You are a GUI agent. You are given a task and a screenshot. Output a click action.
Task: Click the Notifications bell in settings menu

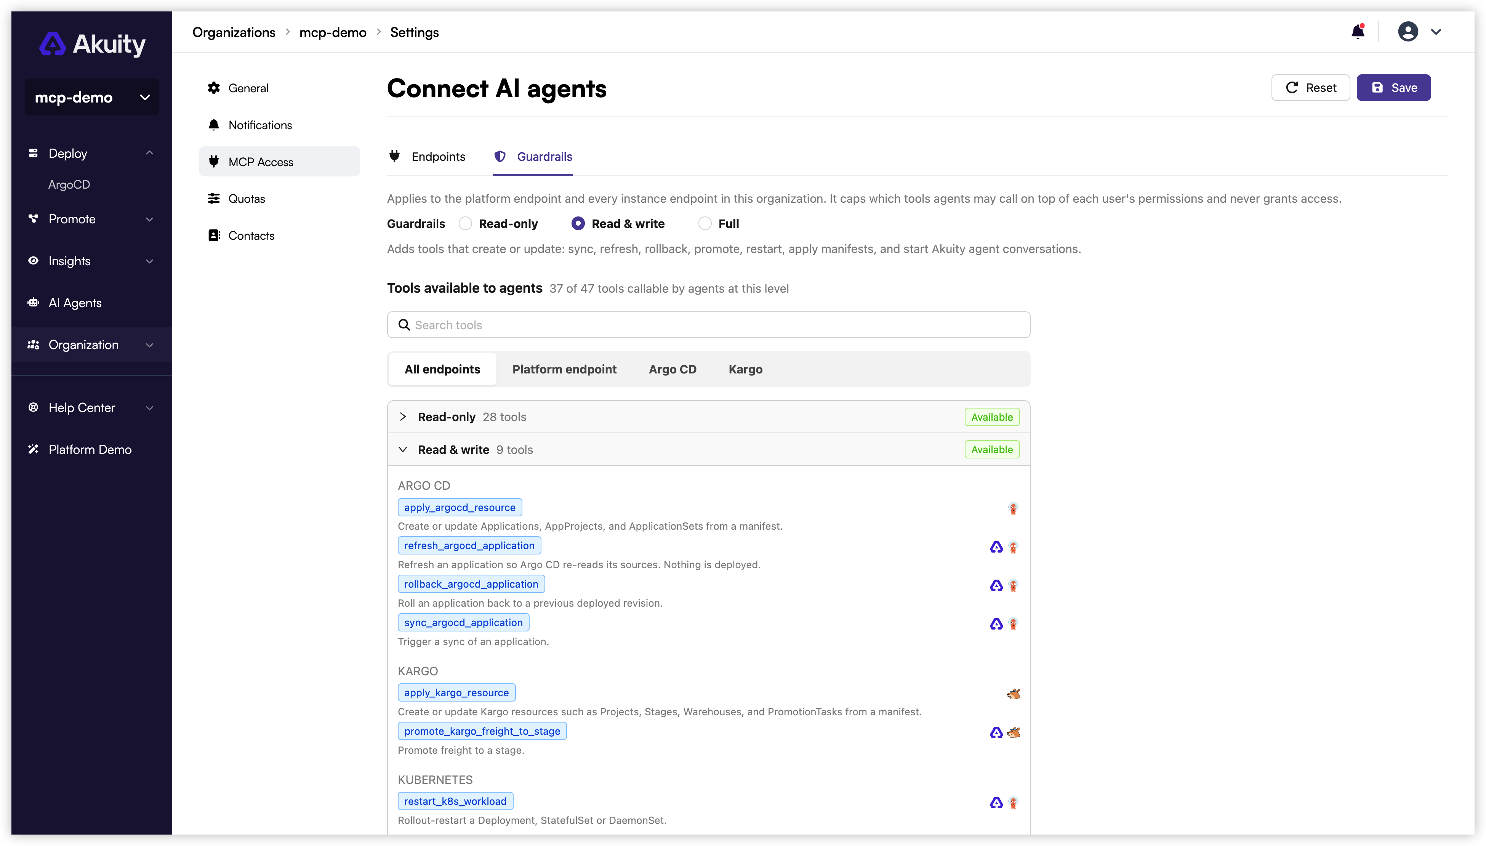214,125
